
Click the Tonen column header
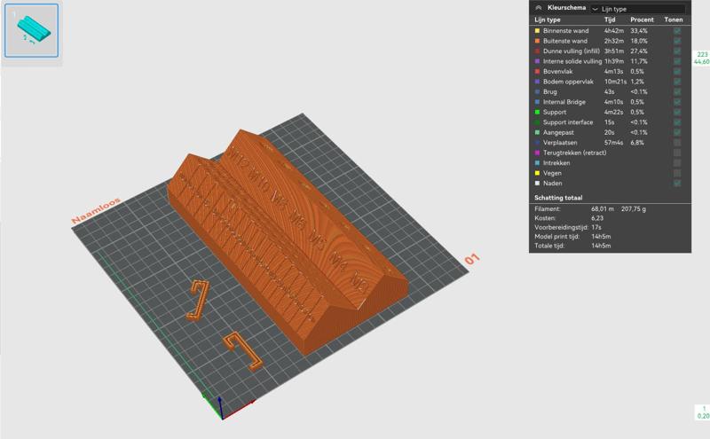coord(674,20)
